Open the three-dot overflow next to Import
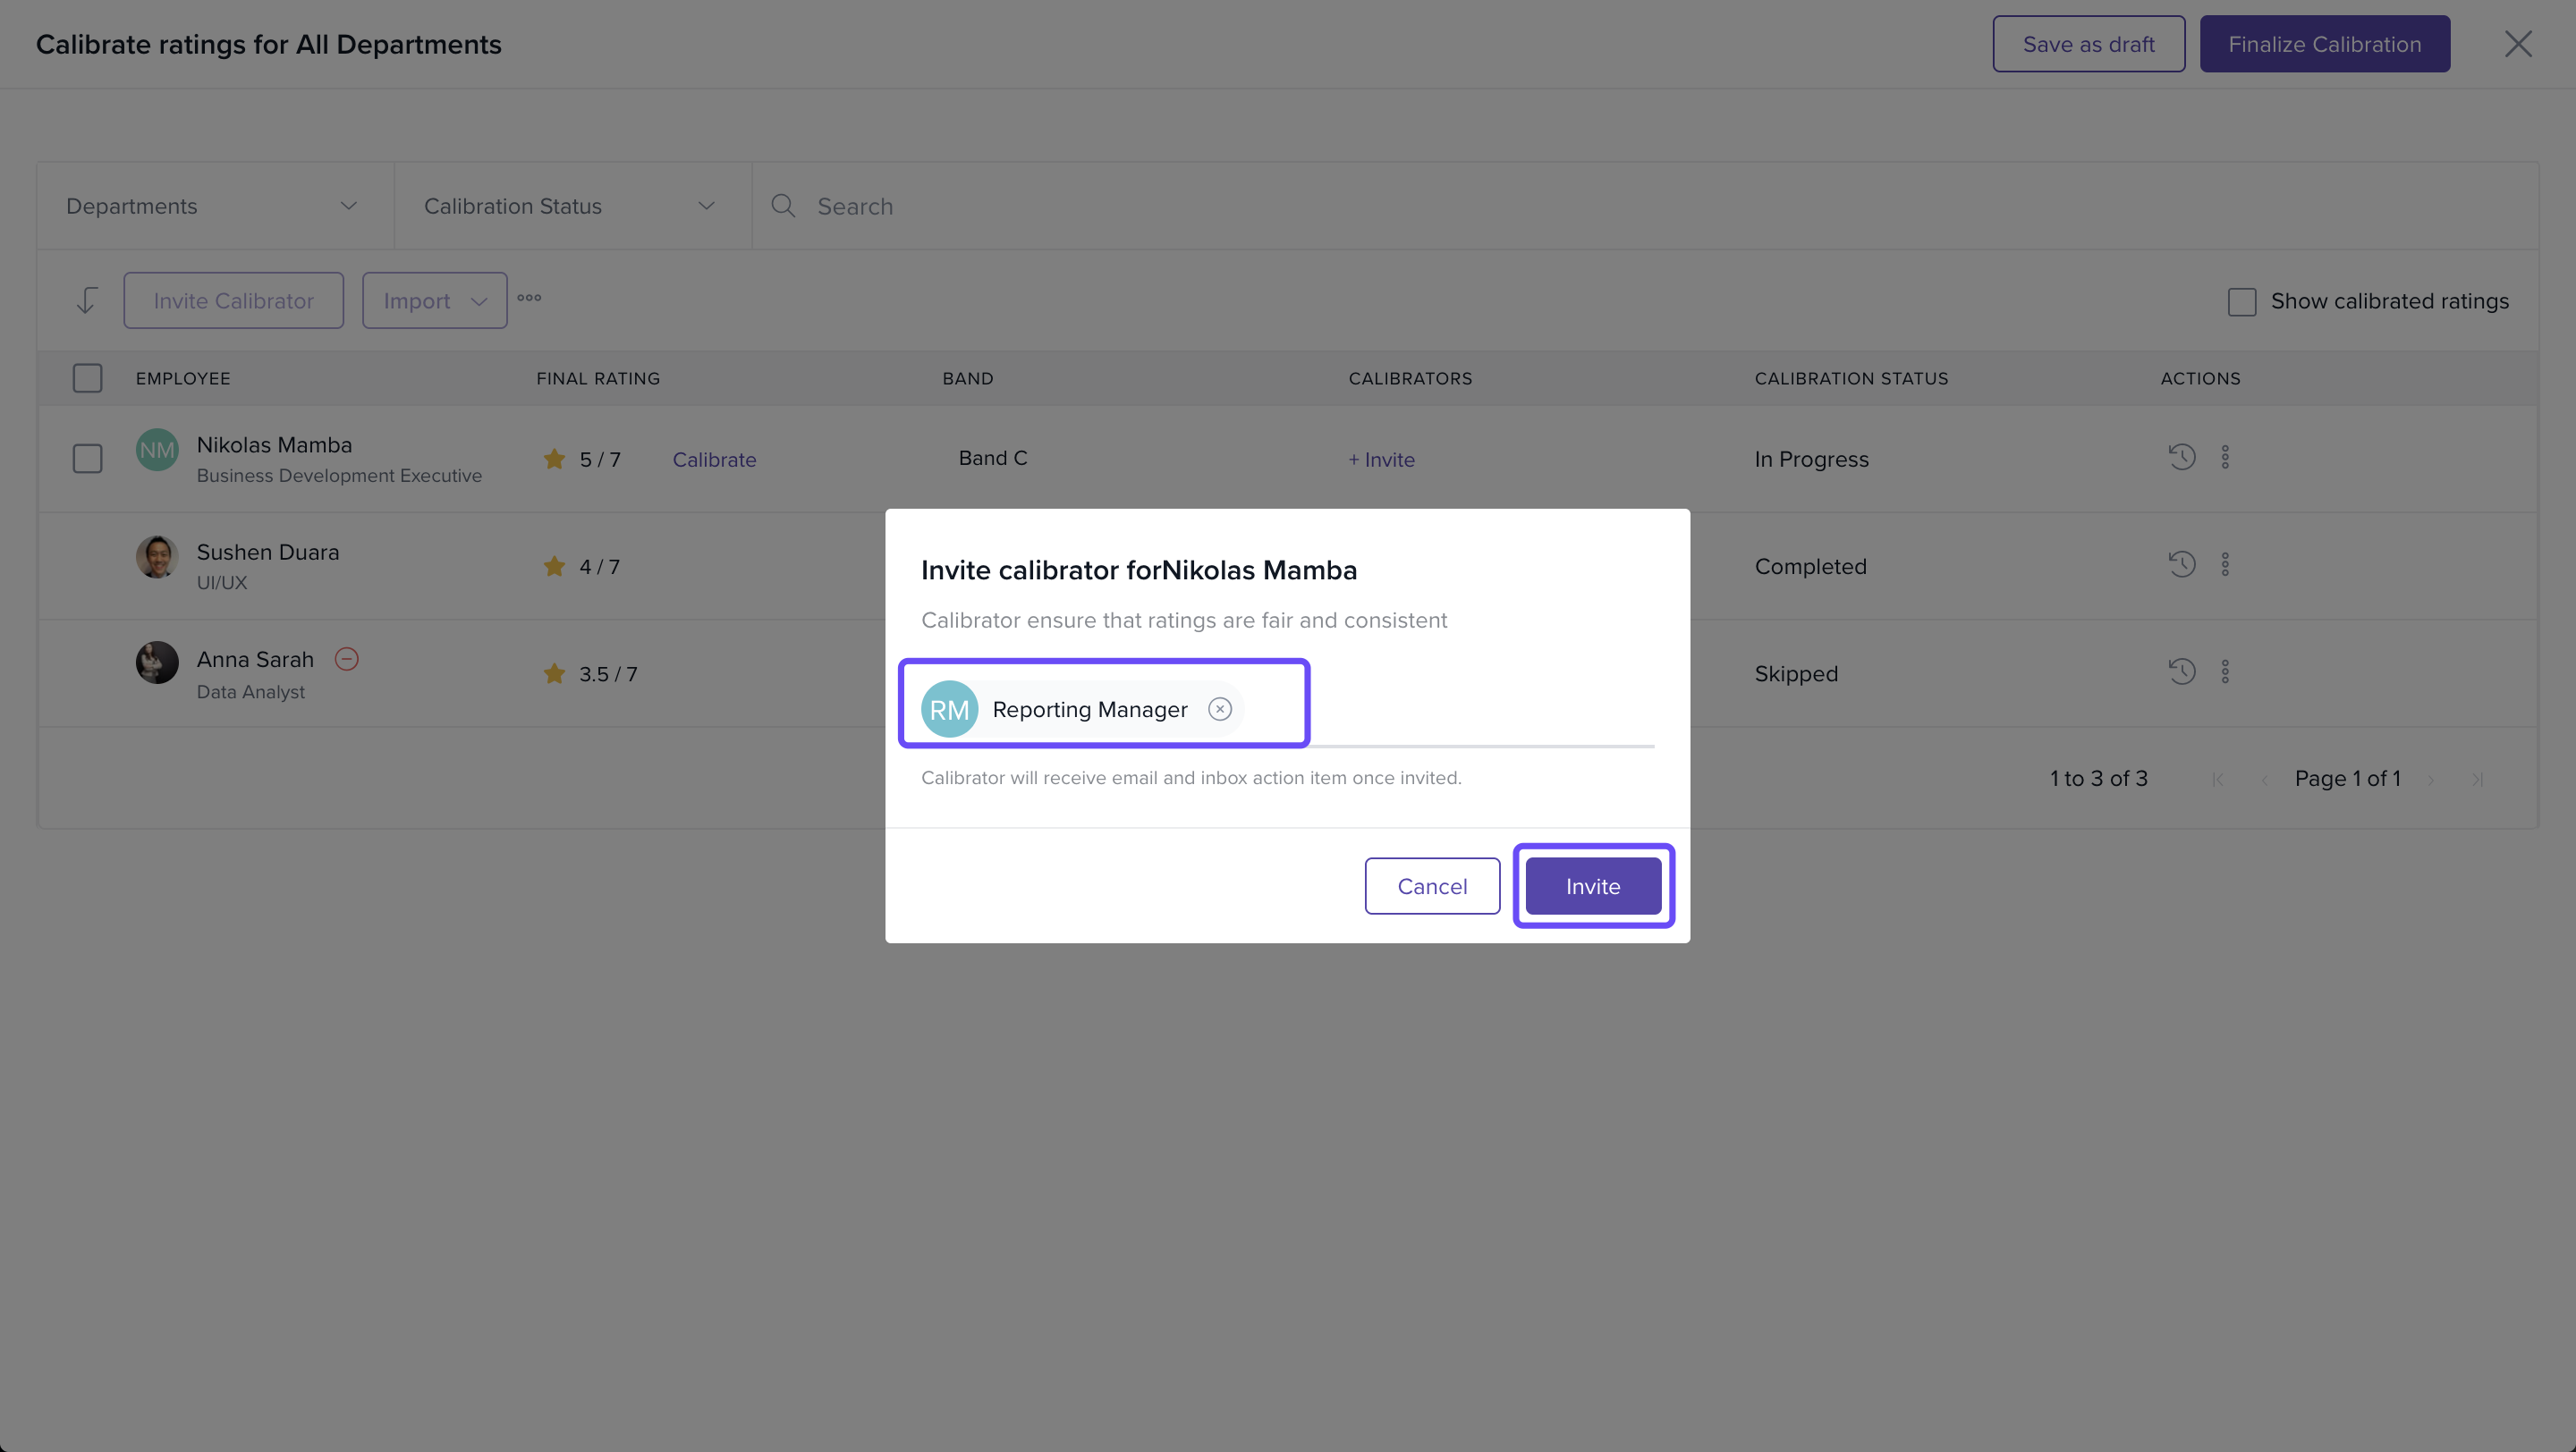Screen dimensions: 2576x1452 pyautogui.click(x=529, y=299)
